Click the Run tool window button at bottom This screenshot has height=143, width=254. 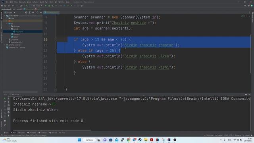(x=13, y=133)
